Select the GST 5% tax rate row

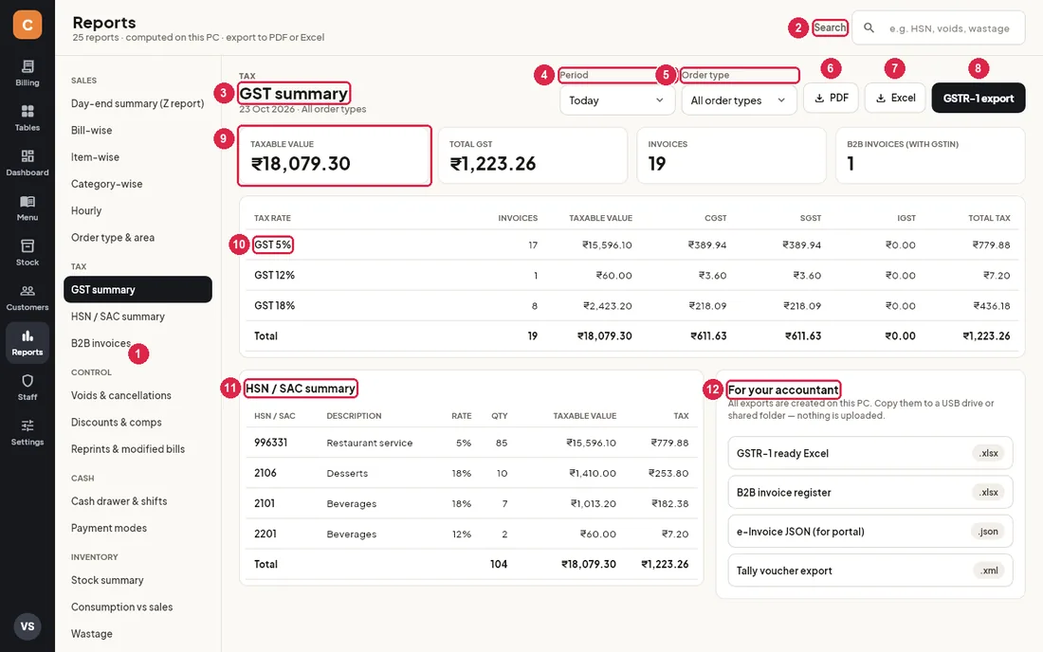(x=631, y=245)
